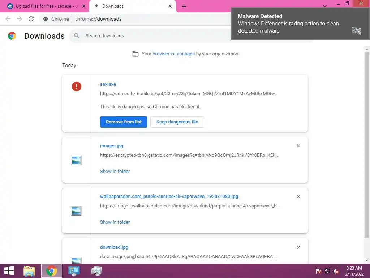370x278 pixels.
Task: Select the Downloads tab
Action: pos(132,6)
